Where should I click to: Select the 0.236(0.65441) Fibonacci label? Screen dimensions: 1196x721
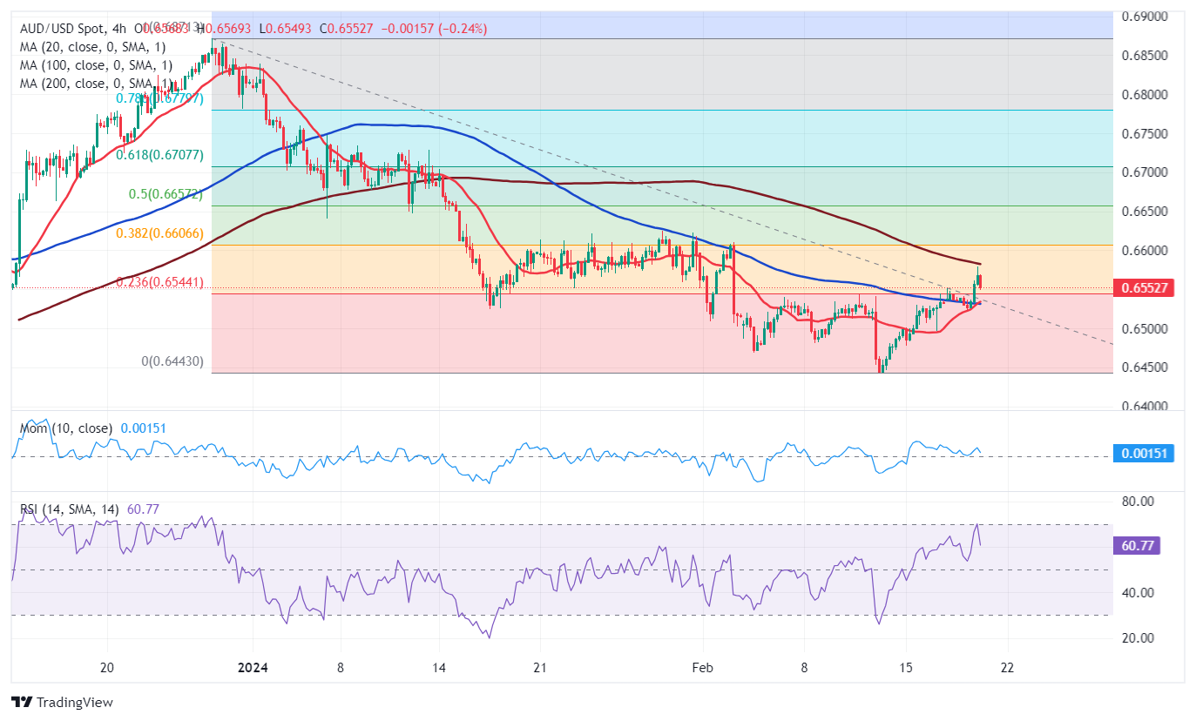click(x=159, y=282)
